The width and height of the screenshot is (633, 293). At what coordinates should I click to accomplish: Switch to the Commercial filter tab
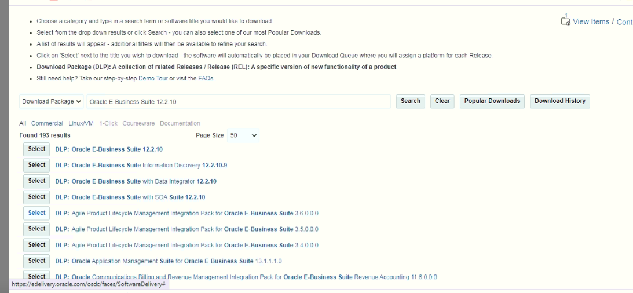[47, 123]
